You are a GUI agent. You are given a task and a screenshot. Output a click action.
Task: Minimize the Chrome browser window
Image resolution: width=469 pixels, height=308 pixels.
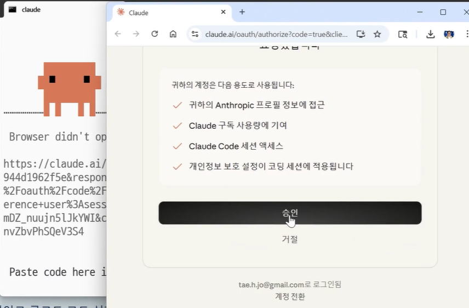click(x=420, y=12)
